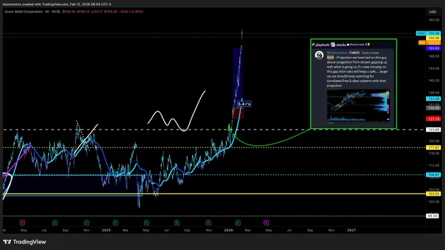Click the 112.00 price scale value

click(x=434, y=165)
